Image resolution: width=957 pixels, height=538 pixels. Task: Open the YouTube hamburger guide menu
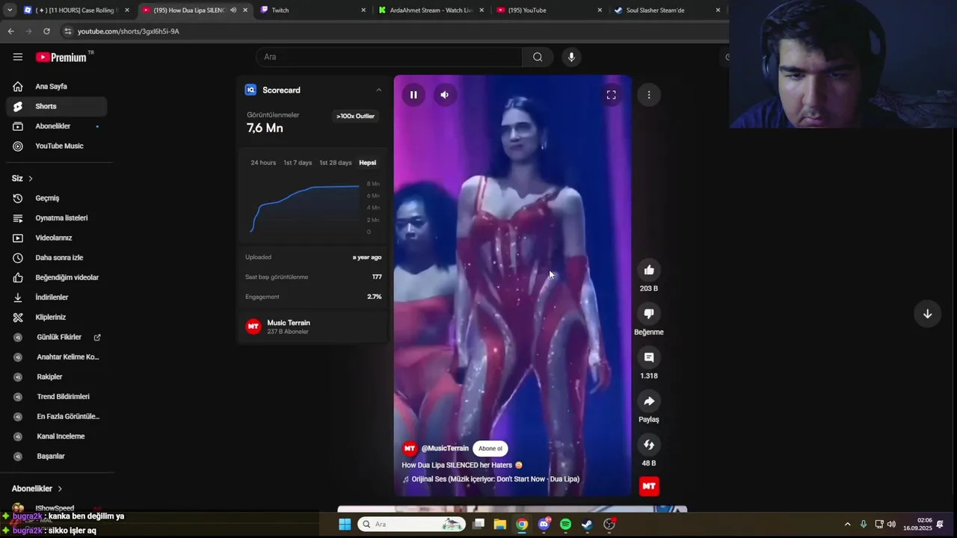click(18, 57)
